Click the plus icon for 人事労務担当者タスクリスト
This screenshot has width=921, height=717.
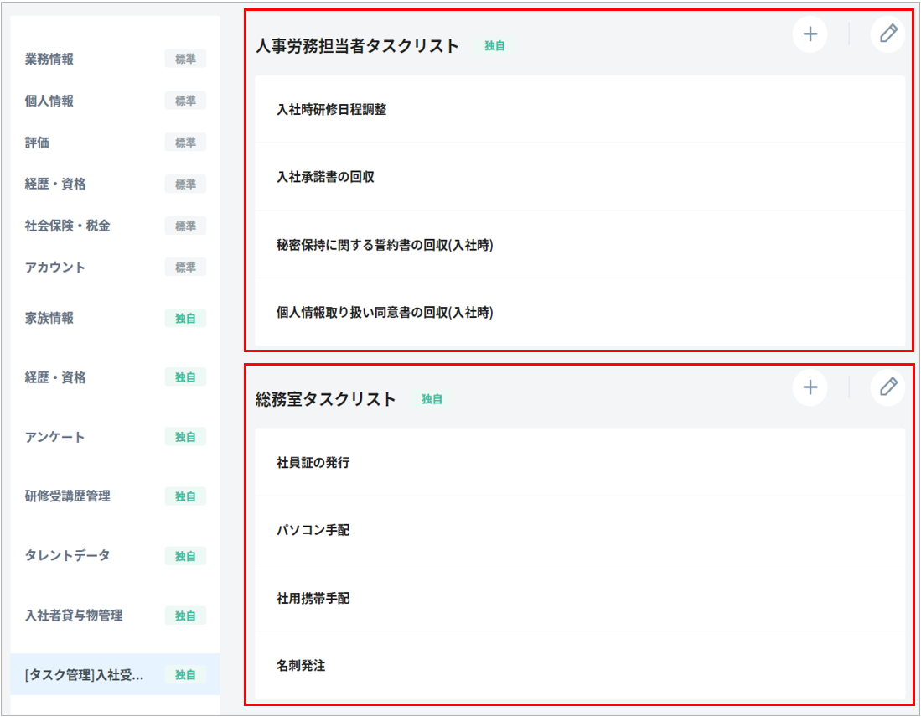click(x=810, y=34)
